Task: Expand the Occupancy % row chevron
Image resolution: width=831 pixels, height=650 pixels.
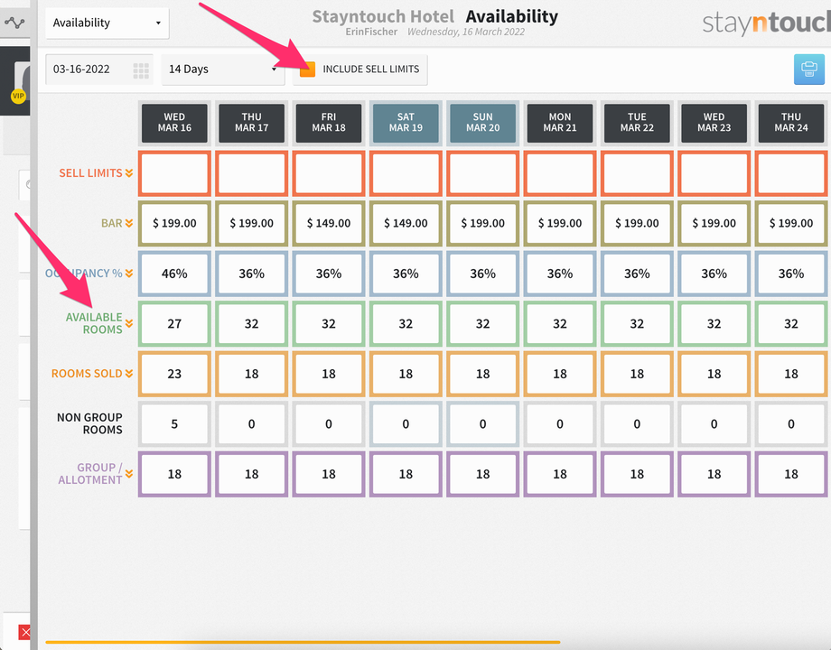Action: (x=129, y=274)
